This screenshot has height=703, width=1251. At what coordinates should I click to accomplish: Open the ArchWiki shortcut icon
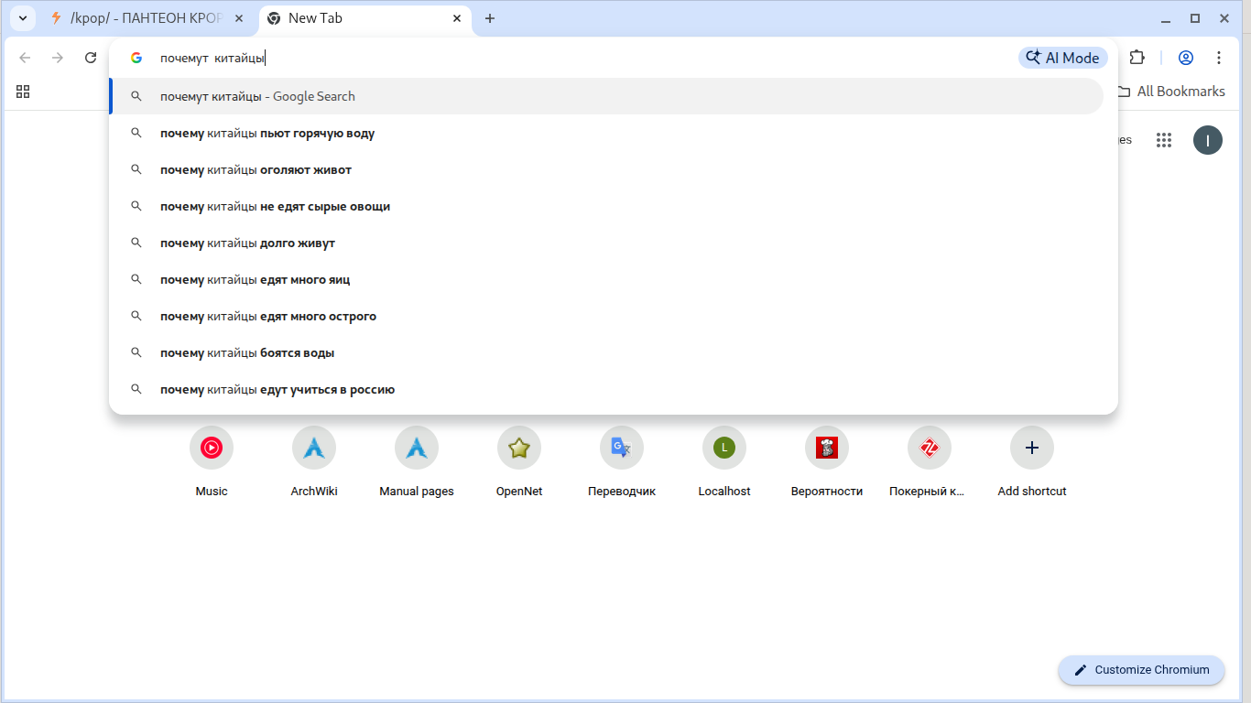click(314, 448)
